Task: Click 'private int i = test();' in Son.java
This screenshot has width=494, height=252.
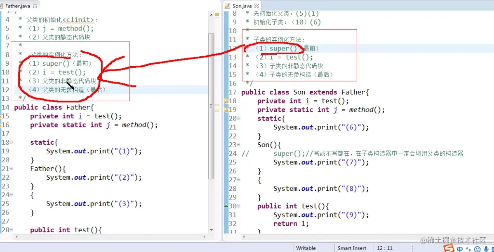Action: click(303, 101)
